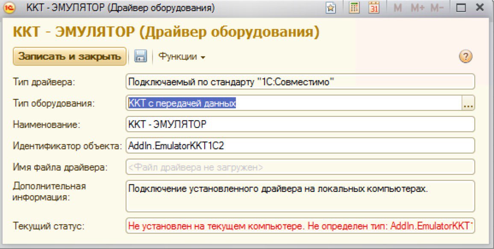Screen dimensions: 494x249
Task: Click the Наименование input field
Action: coord(300,124)
